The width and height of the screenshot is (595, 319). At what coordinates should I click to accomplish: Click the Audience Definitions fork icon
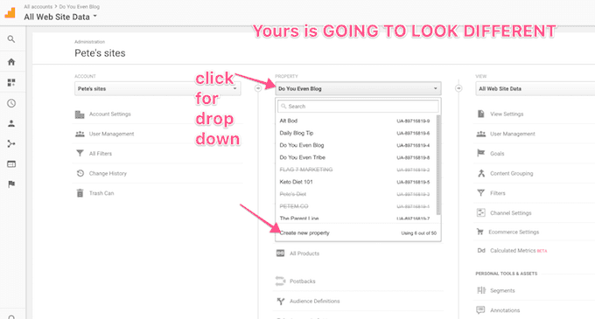(280, 302)
